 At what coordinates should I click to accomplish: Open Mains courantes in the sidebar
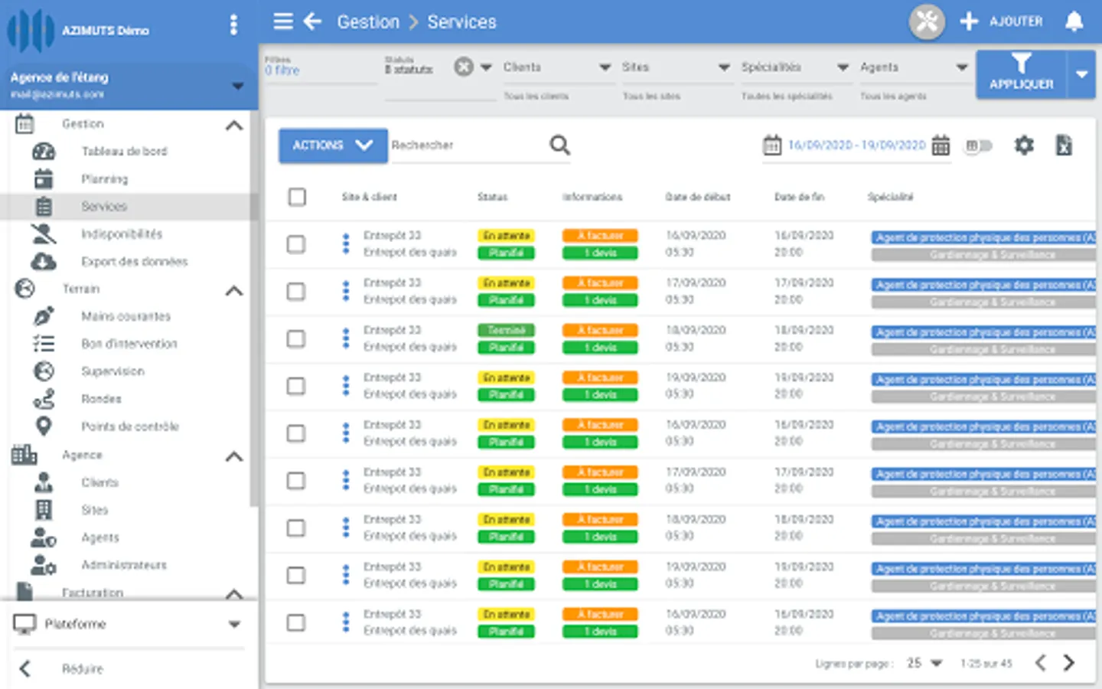[126, 316]
